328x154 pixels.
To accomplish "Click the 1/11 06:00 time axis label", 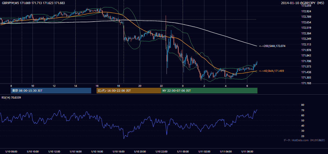I will (247, 151).
